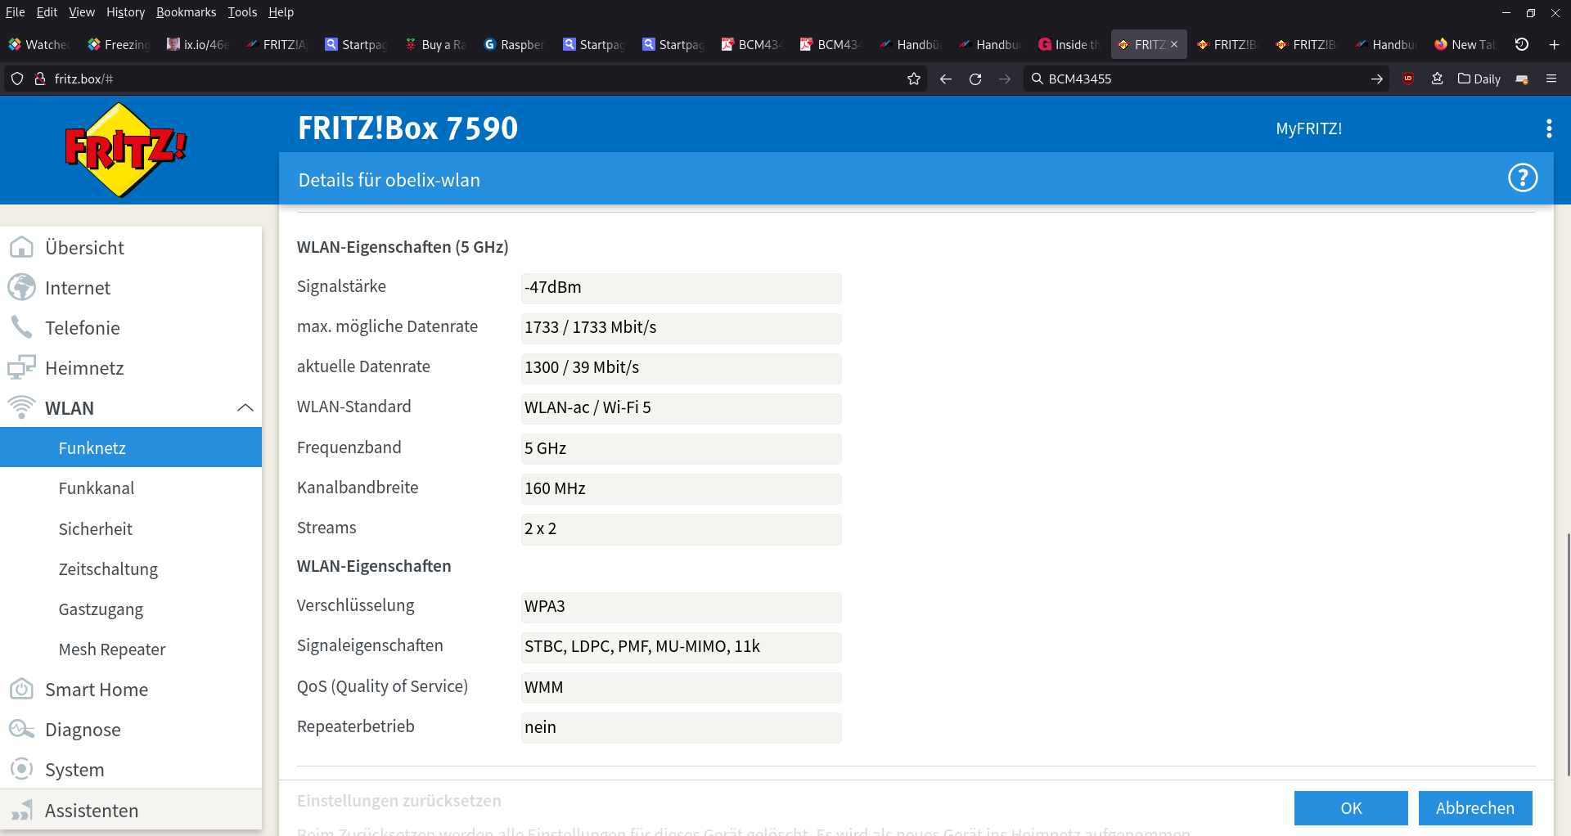This screenshot has width=1571, height=836.
Task: Click the FRITZ! logo
Action: point(125,150)
